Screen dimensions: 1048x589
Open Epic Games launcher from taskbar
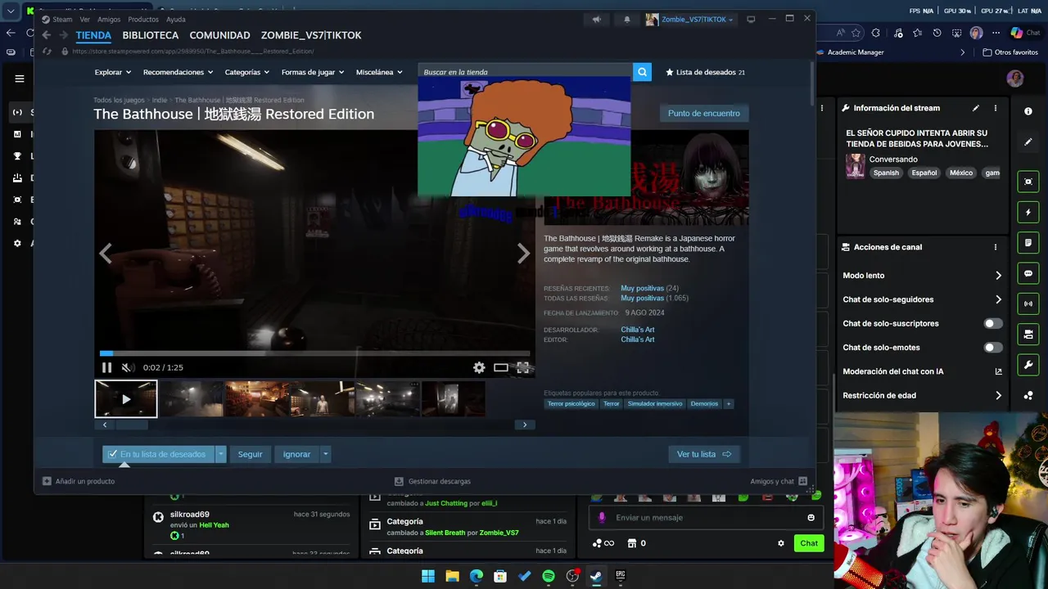620,576
